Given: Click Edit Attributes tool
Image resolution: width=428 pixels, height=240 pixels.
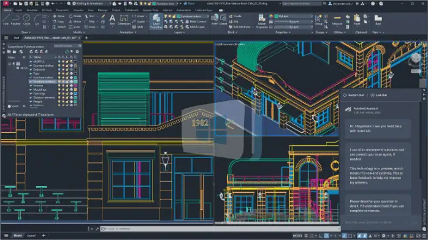Looking at the screenshot, I should [x=240, y=27].
